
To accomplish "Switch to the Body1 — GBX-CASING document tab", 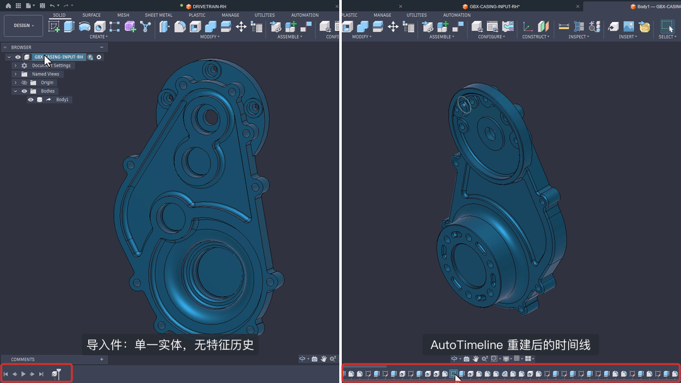I will (x=655, y=6).
